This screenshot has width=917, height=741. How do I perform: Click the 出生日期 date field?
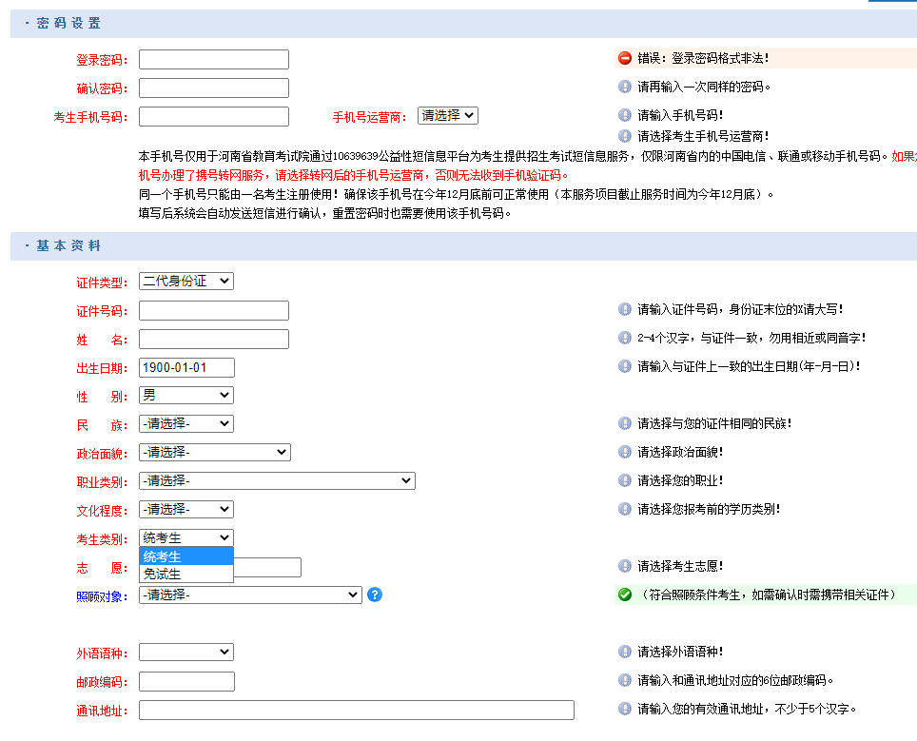(x=186, y=367)
